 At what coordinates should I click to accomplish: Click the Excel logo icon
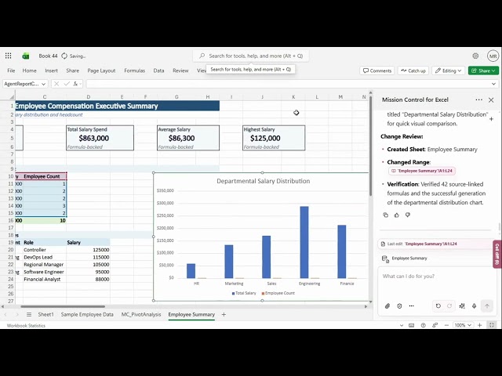[x=26, y=56]
